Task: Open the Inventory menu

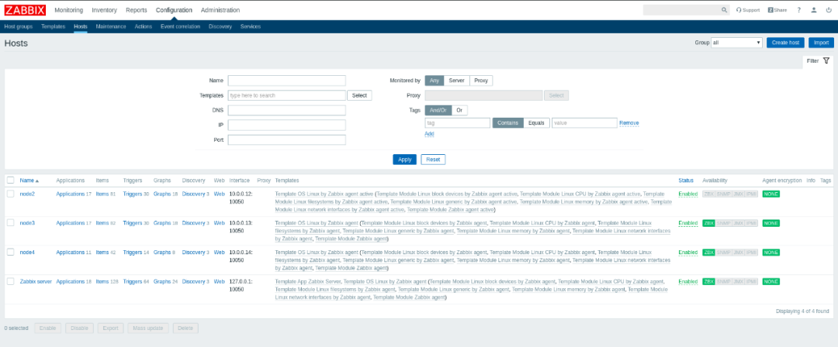Action: point(104,10)
